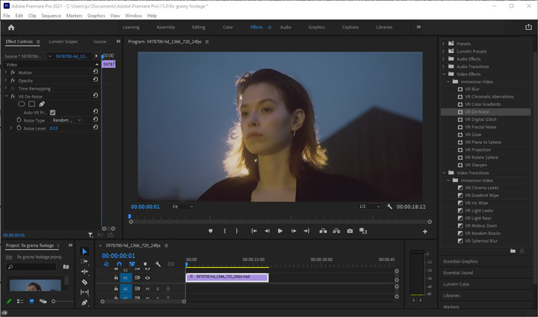
Task: Reset the Opacity effect
Action: coord(96,79)
